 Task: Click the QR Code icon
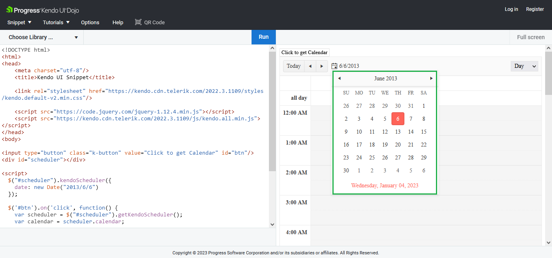point(138,22)
